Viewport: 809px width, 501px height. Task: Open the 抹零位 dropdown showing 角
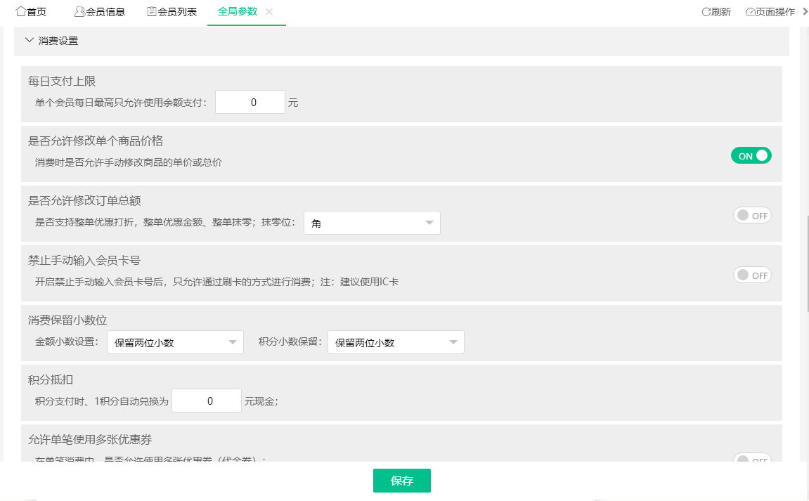tap(371, 222)
